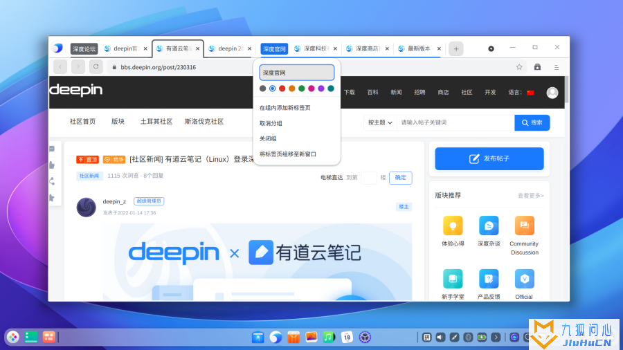Click the browser back arrow button

(60, 66)
